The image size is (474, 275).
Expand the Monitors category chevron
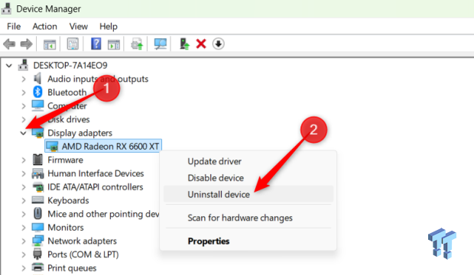[x=24, y=228]
